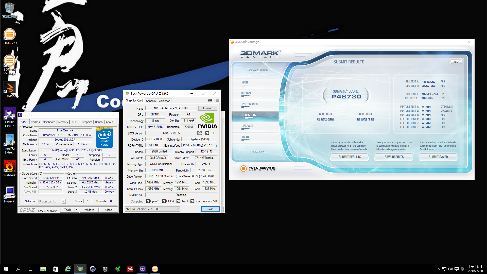
Task: Open UPGRADE section in 3DMark Vantage
Action: [255, 127]
